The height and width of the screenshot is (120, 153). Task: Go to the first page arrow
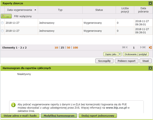click(124, 47)
